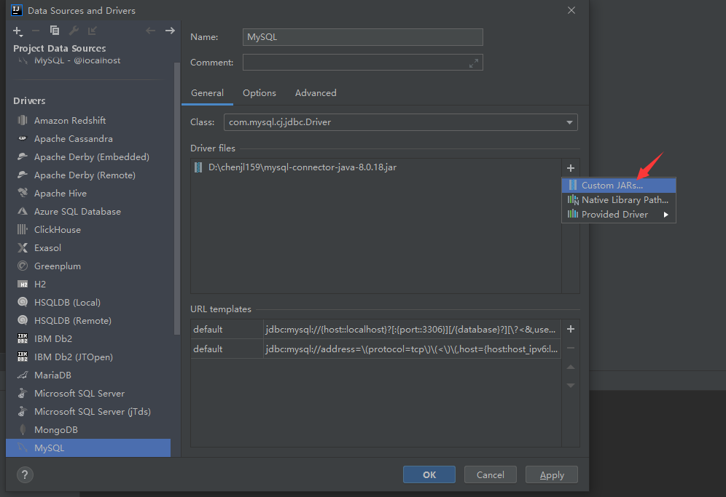726x497 pixels.
Task: Add a new URL template with plus
Action: pyautogui.click(x=571, y=329)
